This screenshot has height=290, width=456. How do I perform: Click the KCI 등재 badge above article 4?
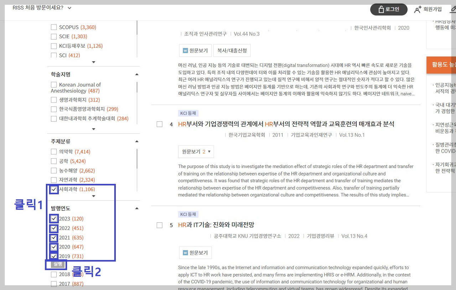pyautogui.click(x=188, y=113)
